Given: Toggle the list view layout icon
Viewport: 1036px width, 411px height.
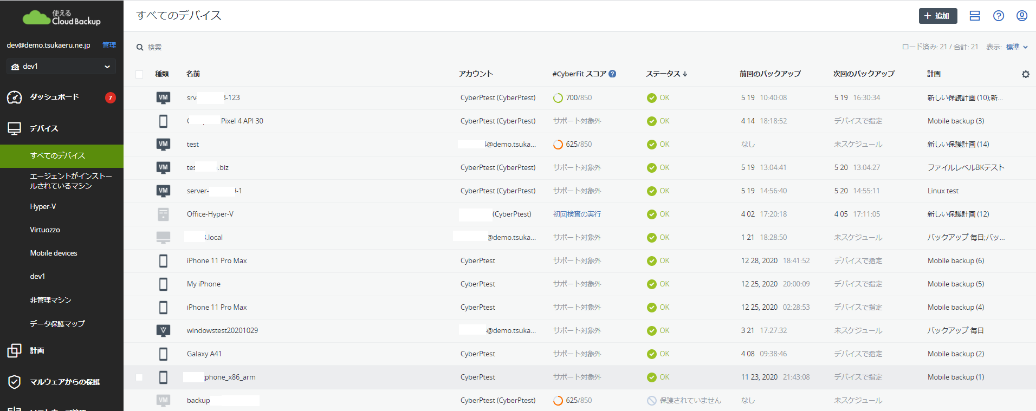Looking at the screenshot, I should pos(974,16).
